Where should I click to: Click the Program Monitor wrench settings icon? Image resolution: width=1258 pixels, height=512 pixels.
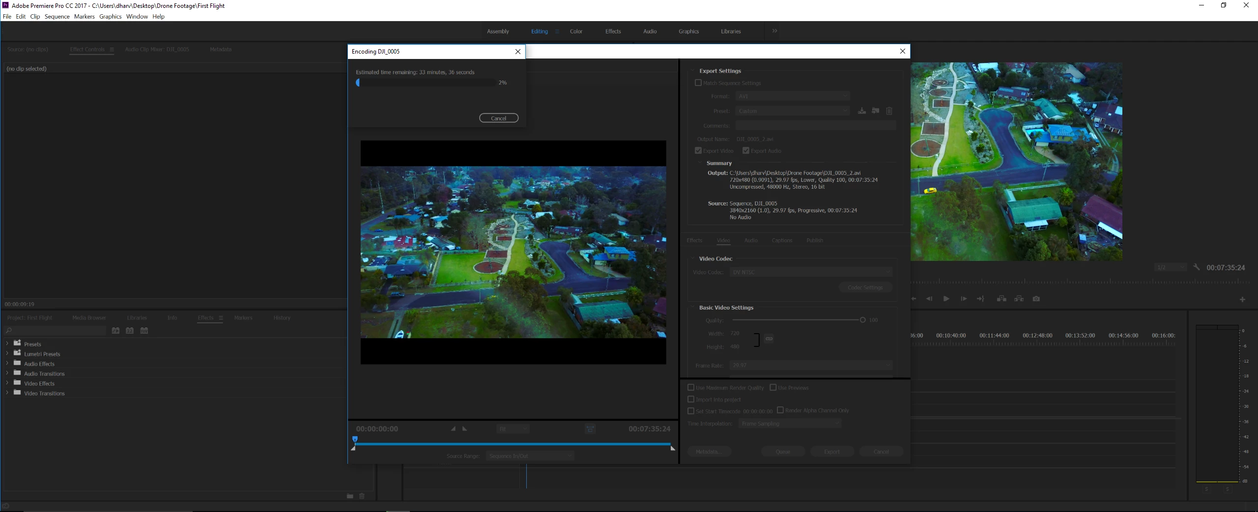point(1197,267)
